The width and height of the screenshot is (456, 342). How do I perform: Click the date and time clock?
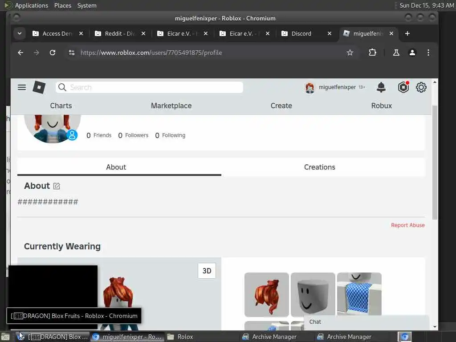point(426,5)
